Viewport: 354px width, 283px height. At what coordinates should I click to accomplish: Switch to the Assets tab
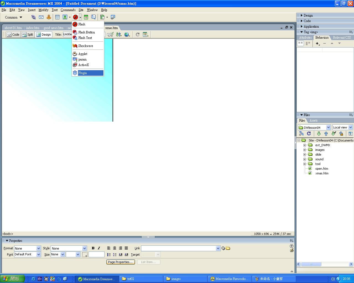pos(313,120)
